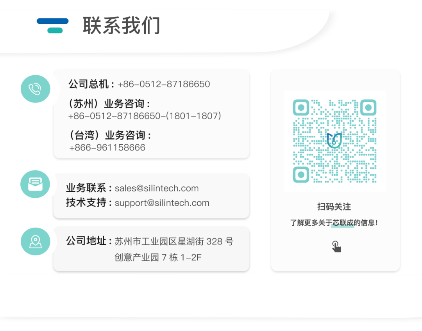
Task: Click the envelope mail icon
Action: [35, 184]
